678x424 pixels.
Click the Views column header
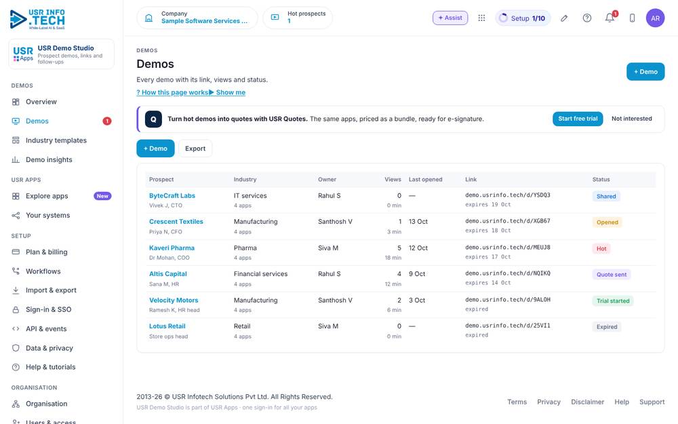[393, 180]
